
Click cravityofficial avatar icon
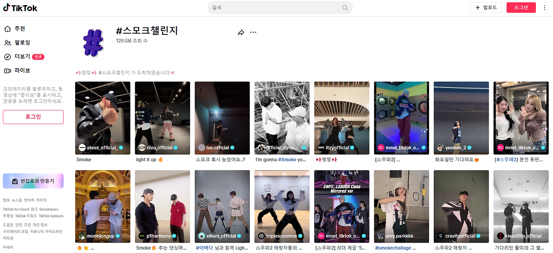(440, 236)
